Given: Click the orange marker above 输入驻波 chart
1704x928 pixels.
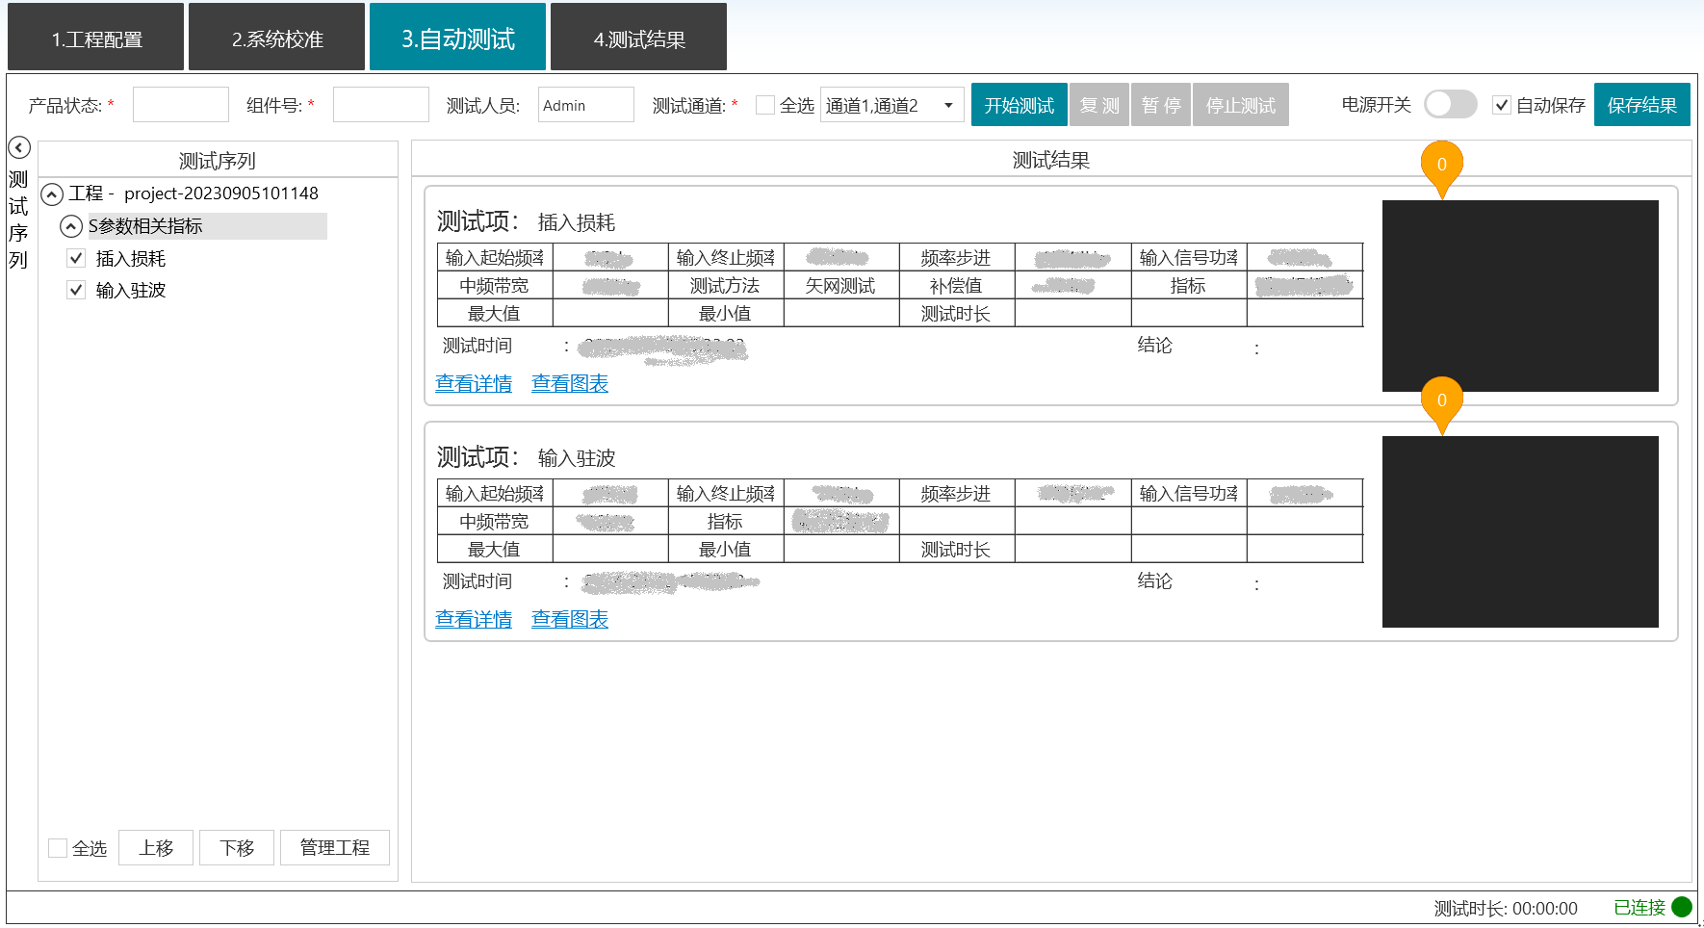Looking at the screenshot, I should (1441, 405).
